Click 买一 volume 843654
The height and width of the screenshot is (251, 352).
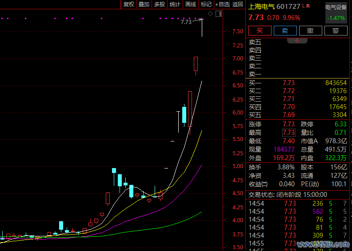[336, 83]
